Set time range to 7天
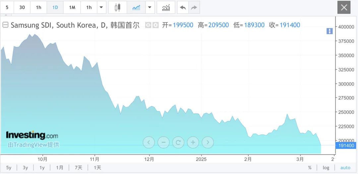Image resolution: width=358 pixels, height=174 pixels. point(78,168)
